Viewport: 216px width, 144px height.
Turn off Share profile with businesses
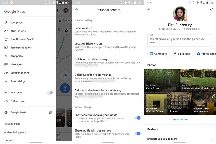(x=137, y=133)
